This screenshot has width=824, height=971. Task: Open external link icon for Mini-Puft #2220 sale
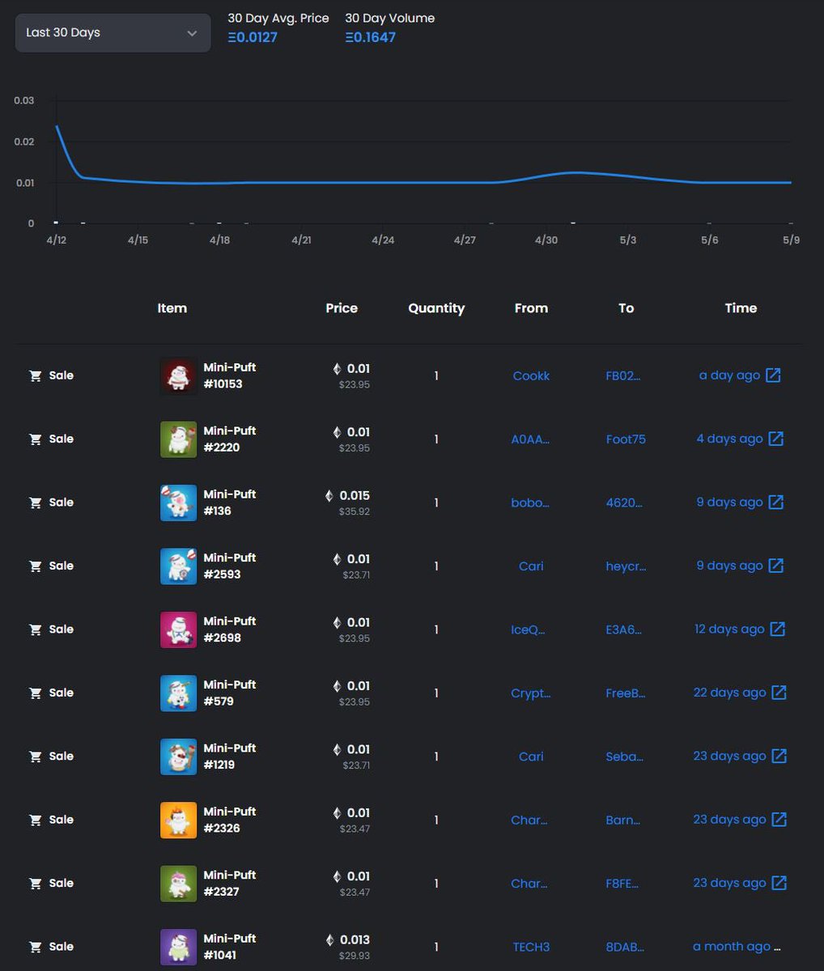click(x=775, y=439)
